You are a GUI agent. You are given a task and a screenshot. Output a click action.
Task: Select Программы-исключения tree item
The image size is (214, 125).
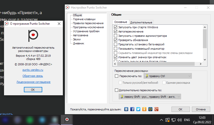tap(88, 27)
